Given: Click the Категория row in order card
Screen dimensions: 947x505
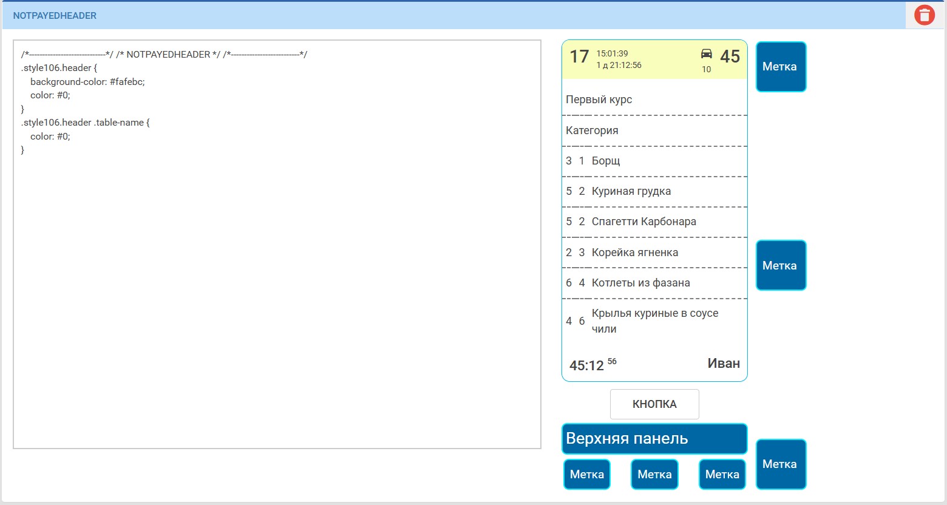Looking at the screenshot, I should [x=592, y=130].
